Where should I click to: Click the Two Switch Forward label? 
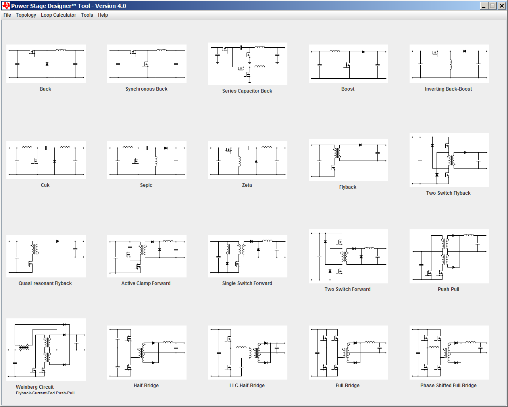coord(348,289)
